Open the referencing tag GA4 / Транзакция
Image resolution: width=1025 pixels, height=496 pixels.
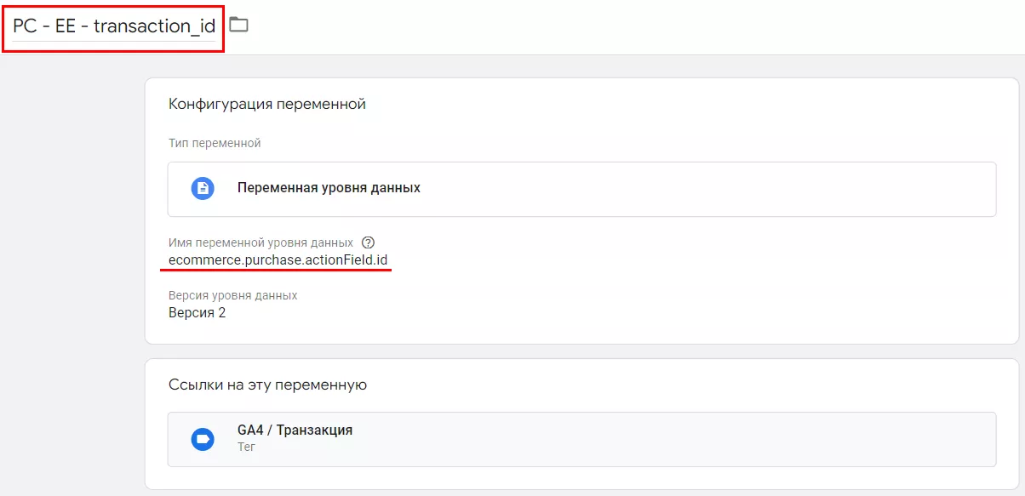tap(581, 439)
